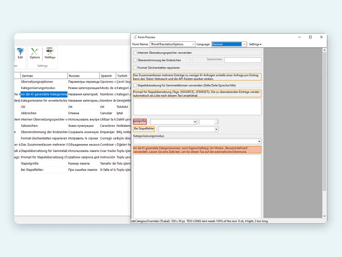Select German cell 'Kategorisierungsmodus:' in grid
This screenshot has height=257, width=342.
(44, 88)
